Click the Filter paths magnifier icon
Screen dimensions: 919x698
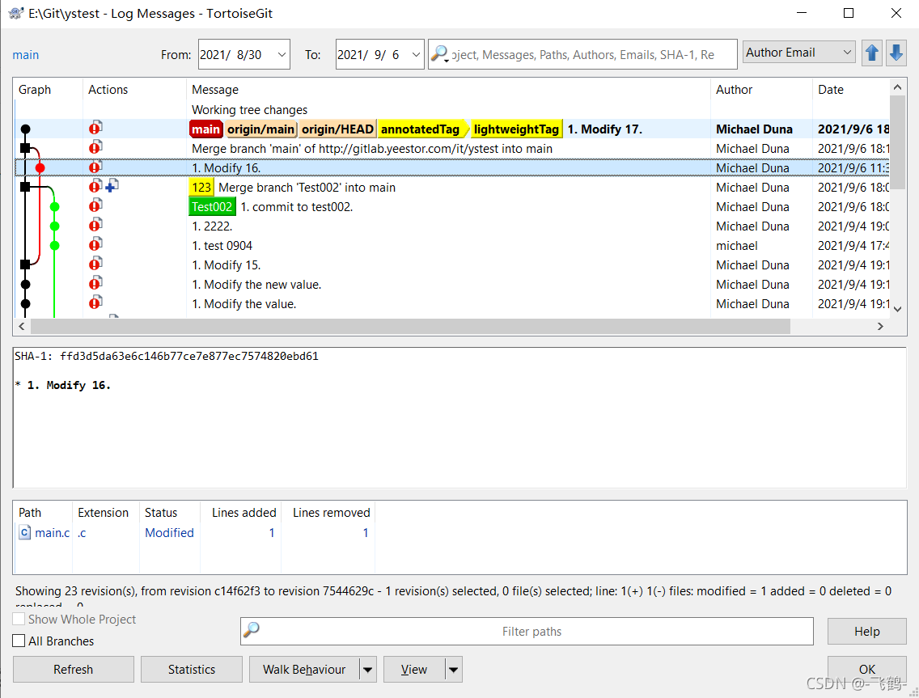coord(252,629)
